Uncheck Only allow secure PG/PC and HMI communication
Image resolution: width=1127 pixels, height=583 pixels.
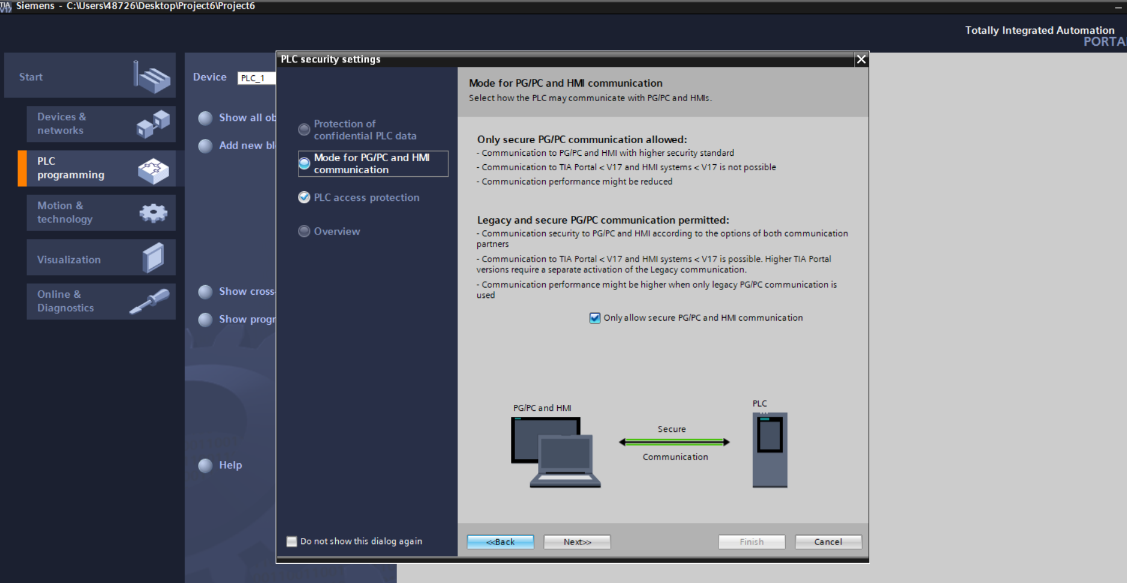click(594, 318)
